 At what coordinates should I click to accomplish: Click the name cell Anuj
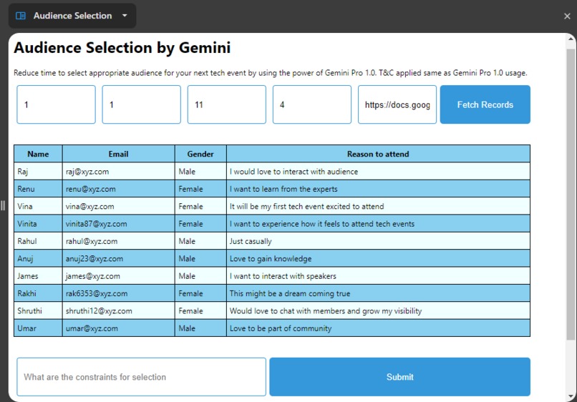[x=38, y=258]
